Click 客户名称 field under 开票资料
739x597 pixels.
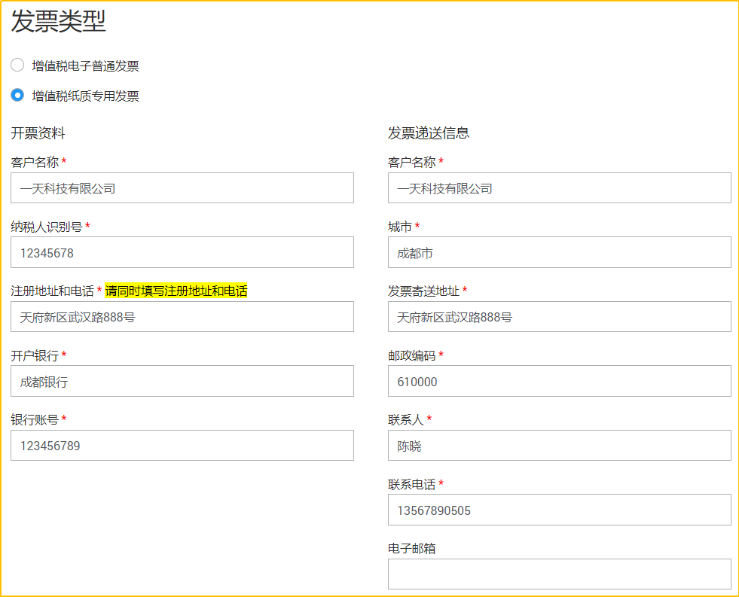click(x=182, y=188)
